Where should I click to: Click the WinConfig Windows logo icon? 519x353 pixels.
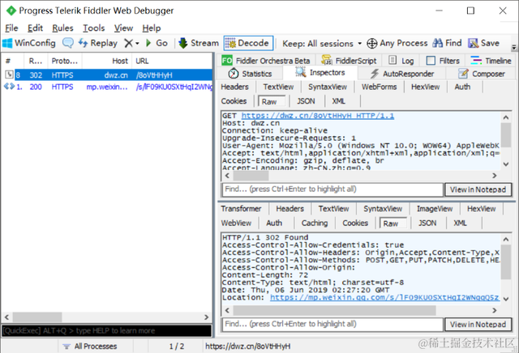click(x=7, y=43)
